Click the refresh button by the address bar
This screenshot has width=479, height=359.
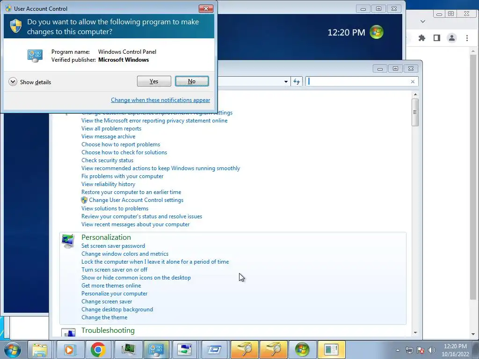[296, 81]
